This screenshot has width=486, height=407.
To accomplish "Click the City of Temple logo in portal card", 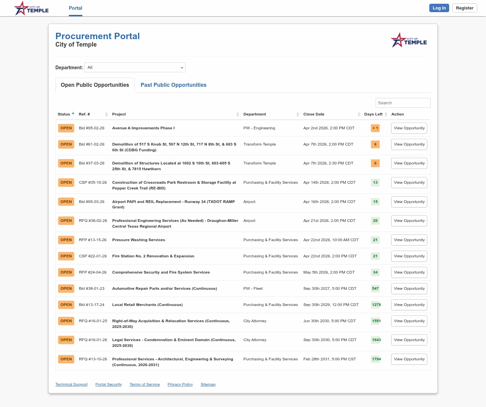I will coord(409,40).
